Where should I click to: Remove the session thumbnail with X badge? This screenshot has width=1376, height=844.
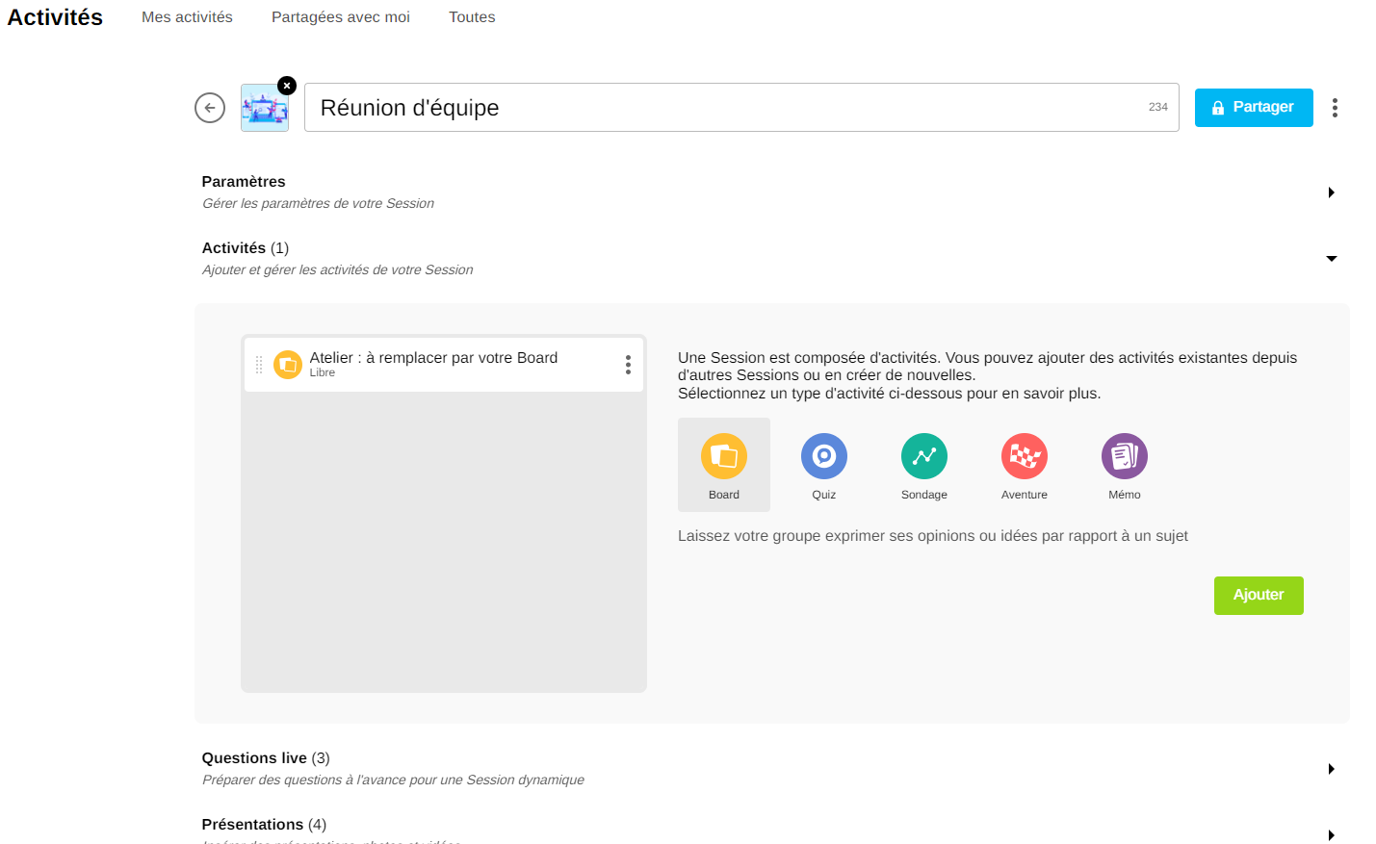[x=286, y=86]
